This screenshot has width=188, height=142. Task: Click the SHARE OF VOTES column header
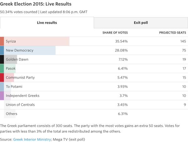pos(115,33)
